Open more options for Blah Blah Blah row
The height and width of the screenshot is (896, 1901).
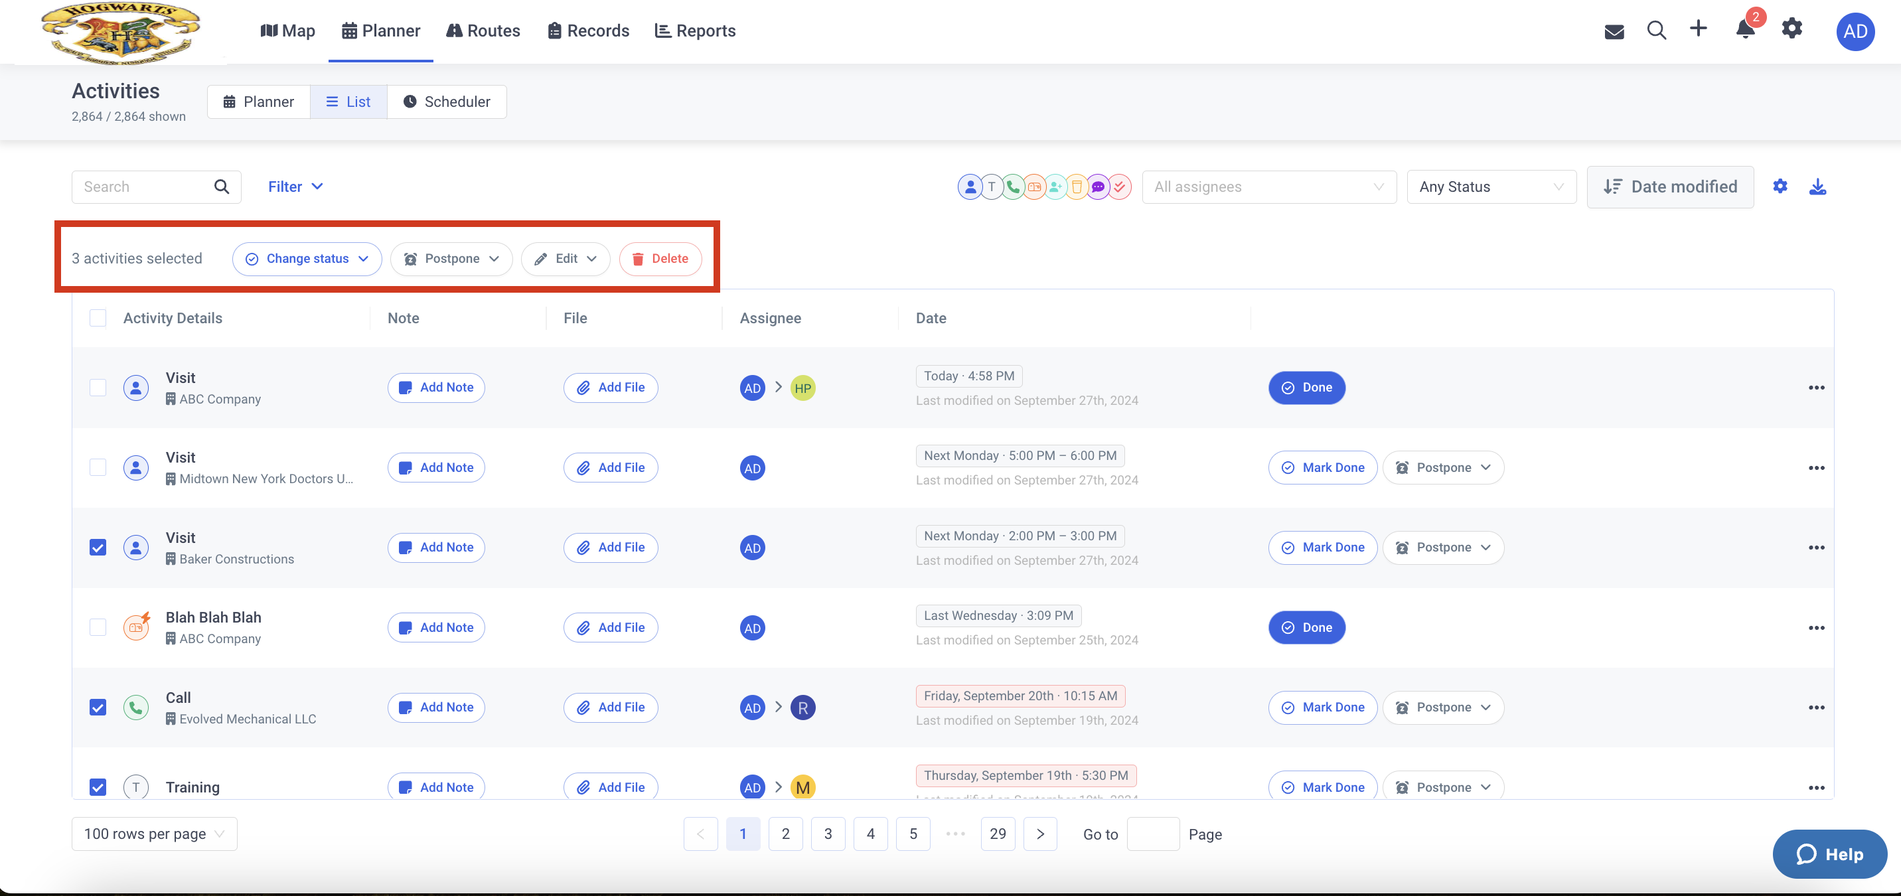point(1816,628)
